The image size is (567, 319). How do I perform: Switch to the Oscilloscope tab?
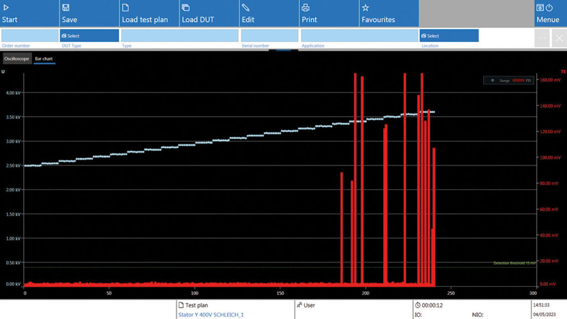click(17, 58)
